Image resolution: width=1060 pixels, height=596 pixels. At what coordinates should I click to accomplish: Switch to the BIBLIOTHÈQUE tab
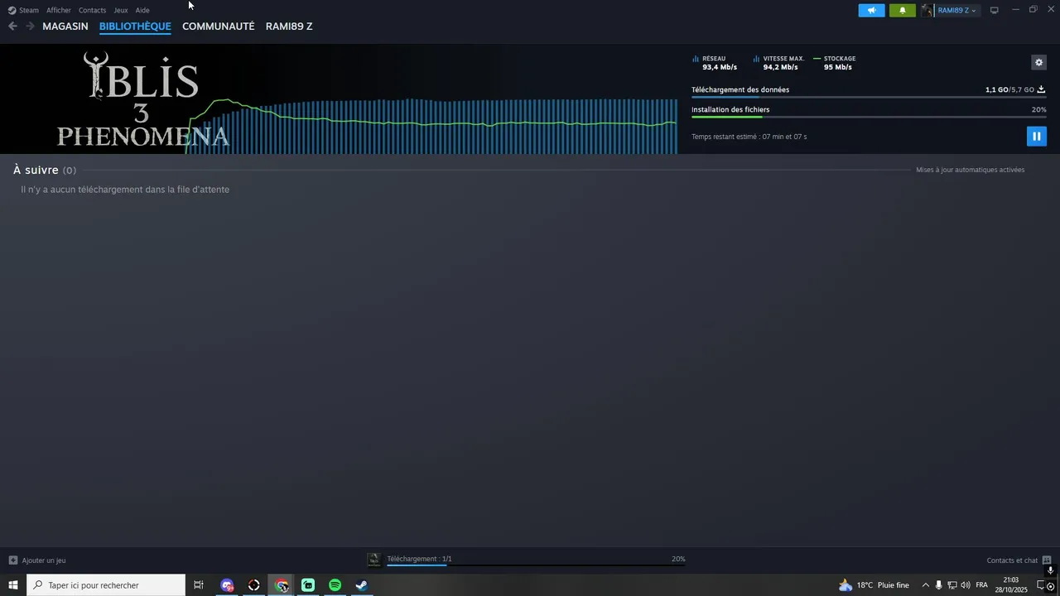click(x=135, y=26)
